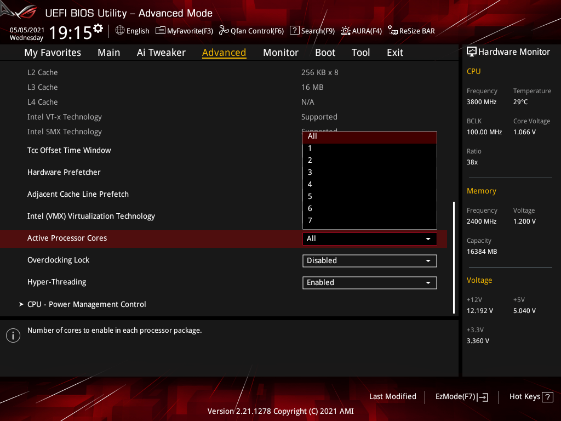This screenshot has height=421, width=561.
Task: Open the Last Modified settings list
Action: pos(392,396)
